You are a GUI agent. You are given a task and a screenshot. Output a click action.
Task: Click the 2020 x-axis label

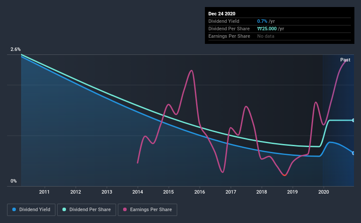324,192
